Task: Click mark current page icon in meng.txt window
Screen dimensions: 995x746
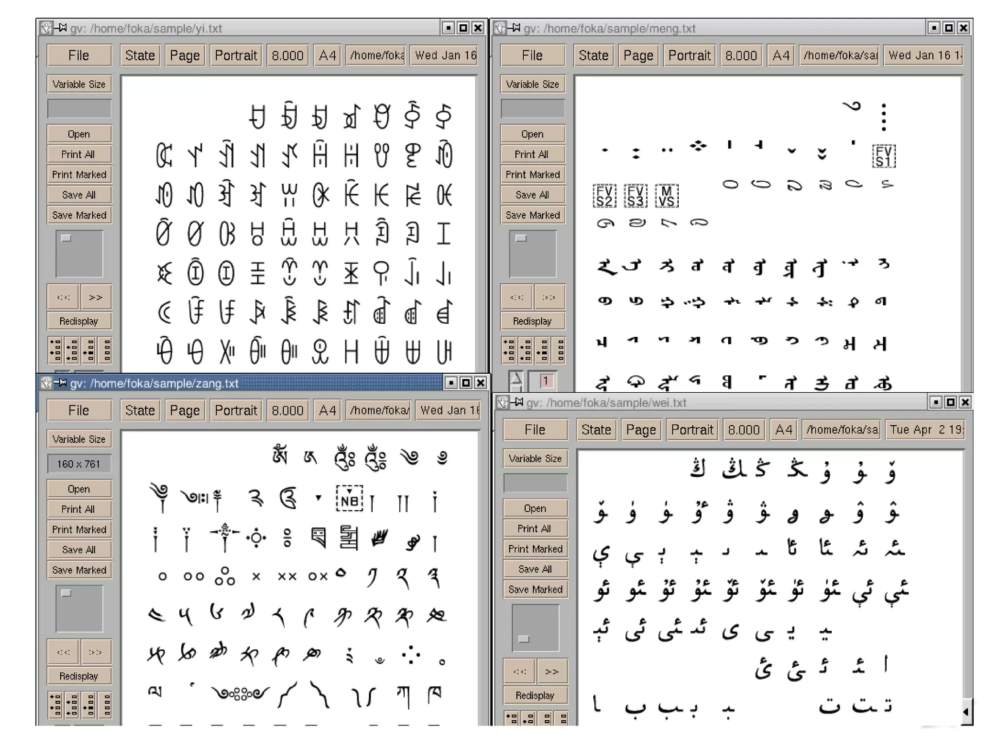Action: click(542, 350)
